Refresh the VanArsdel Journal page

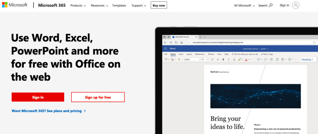click(176, 42)
